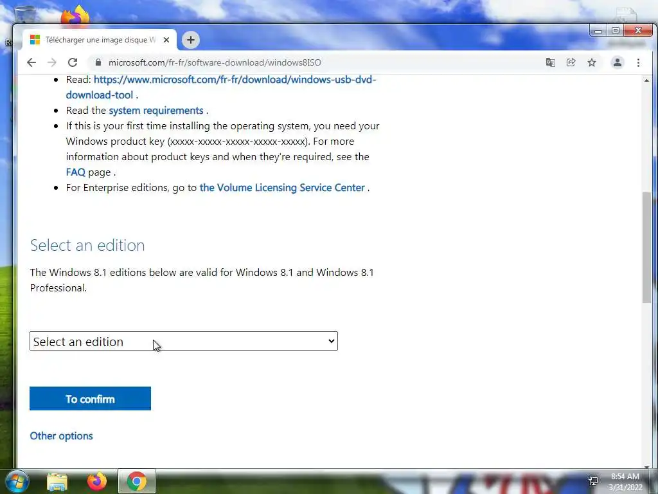Open the Google Translate page icon
This screenshot has width=658, height=494.
(x=550, y=62)
